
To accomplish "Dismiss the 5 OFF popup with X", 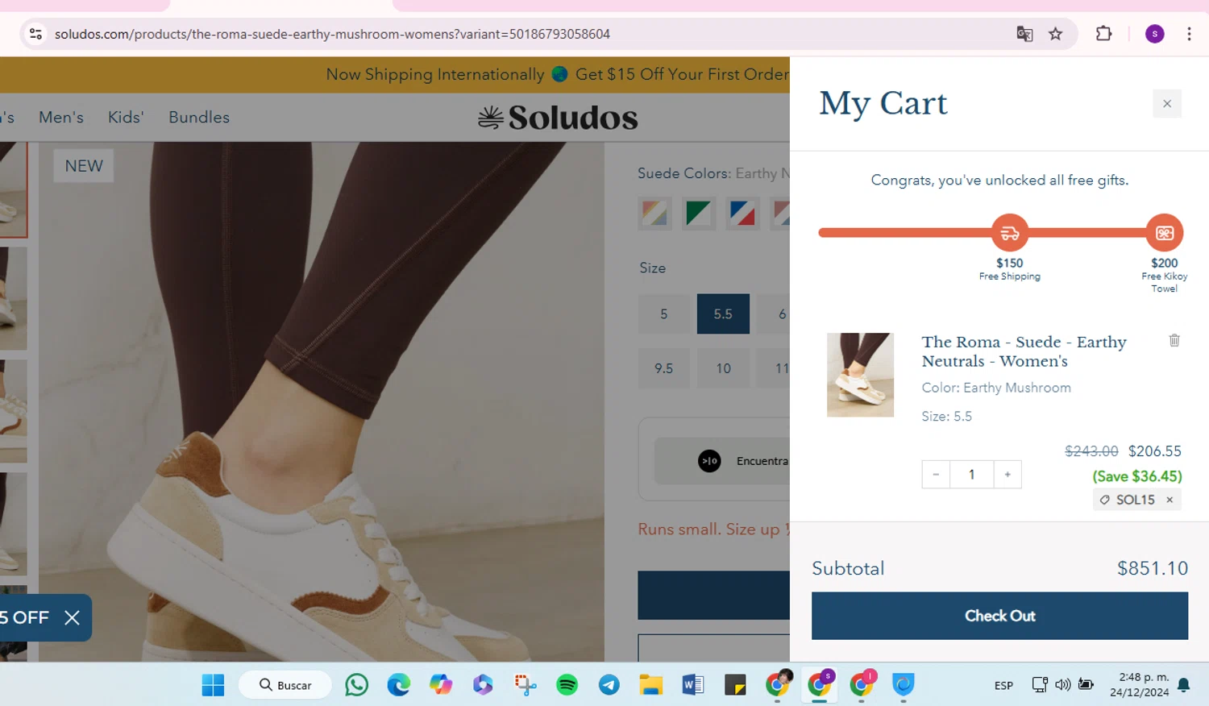I will point(72,617).
